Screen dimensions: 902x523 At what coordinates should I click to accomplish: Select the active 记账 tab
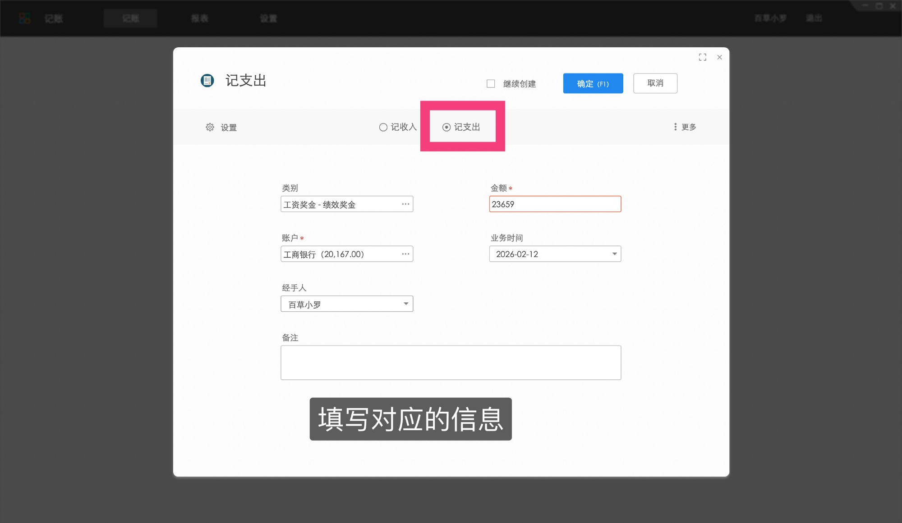pyautogui.click(x=130, y=18)
